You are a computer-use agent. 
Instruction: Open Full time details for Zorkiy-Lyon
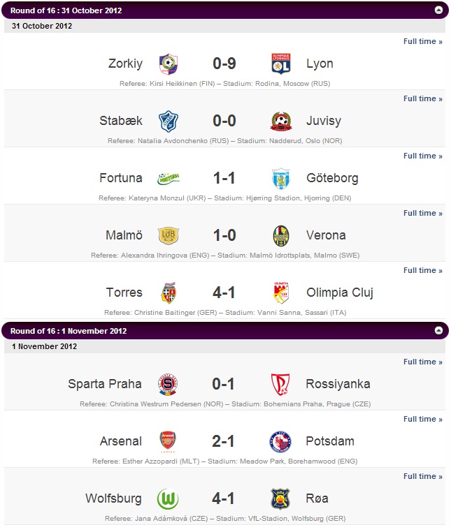[x=423, y=41]
